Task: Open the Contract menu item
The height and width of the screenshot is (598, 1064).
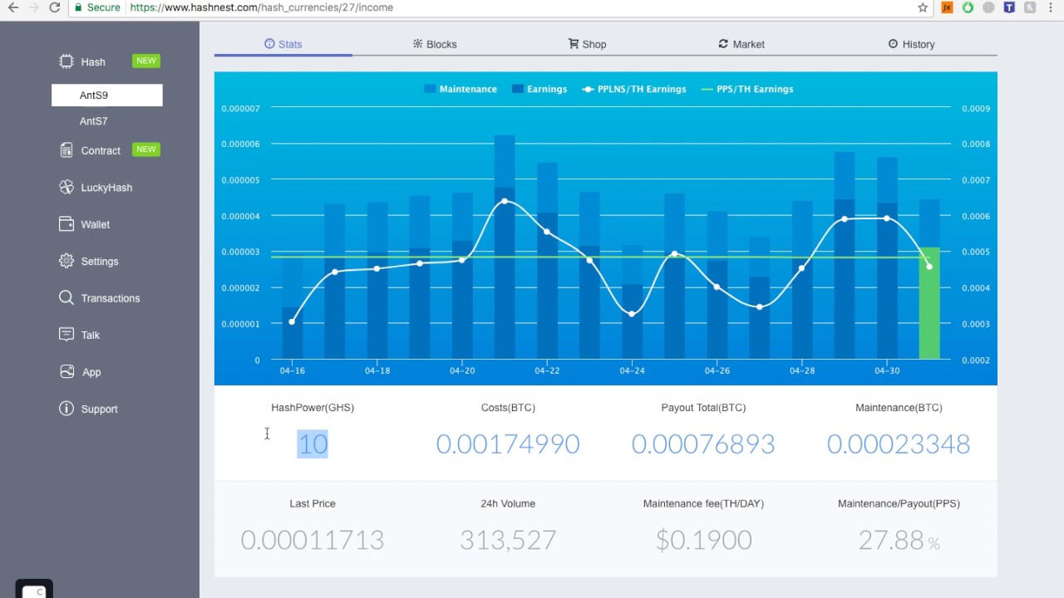Action: tap(101, 150)
